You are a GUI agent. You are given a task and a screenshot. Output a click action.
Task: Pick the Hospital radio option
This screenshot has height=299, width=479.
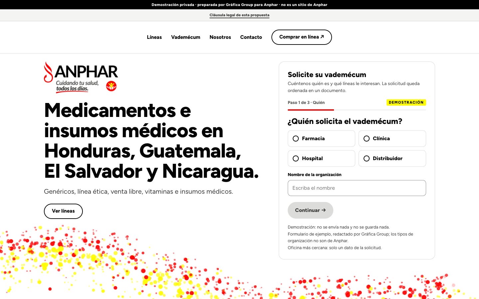(321, 158)
